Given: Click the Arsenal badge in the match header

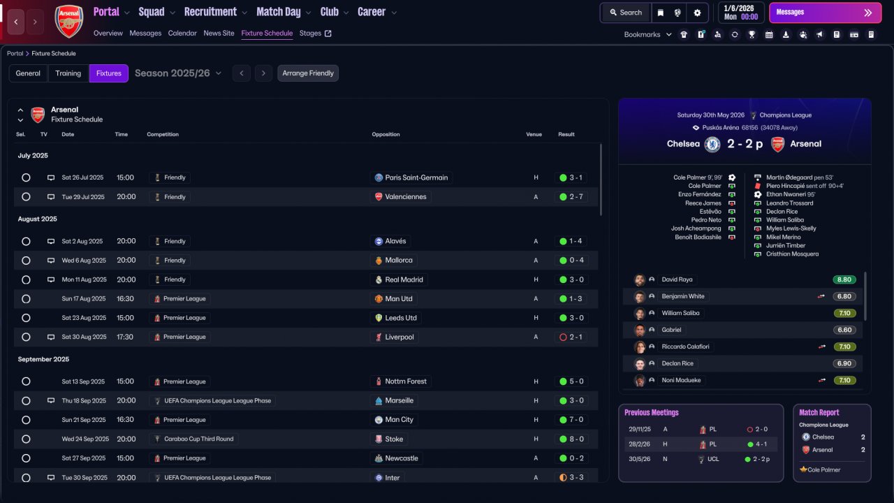Looking at the screenshot, I should pyautogui.click(x=777, y=144).
